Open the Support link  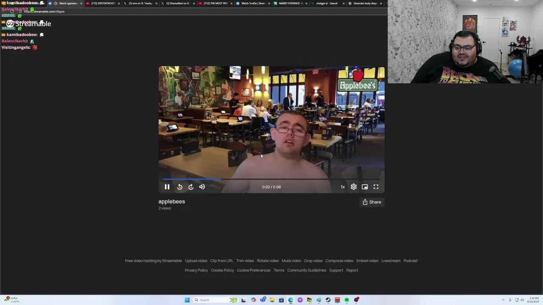point(336,270)
